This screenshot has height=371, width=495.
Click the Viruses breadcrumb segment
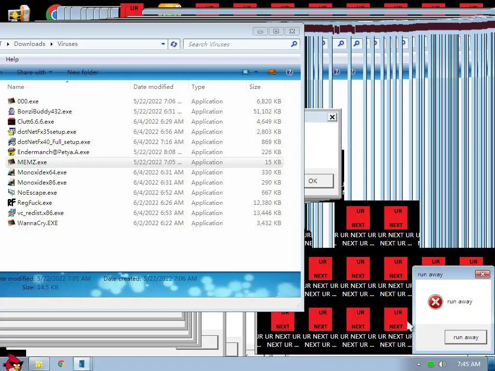(68, 44)
